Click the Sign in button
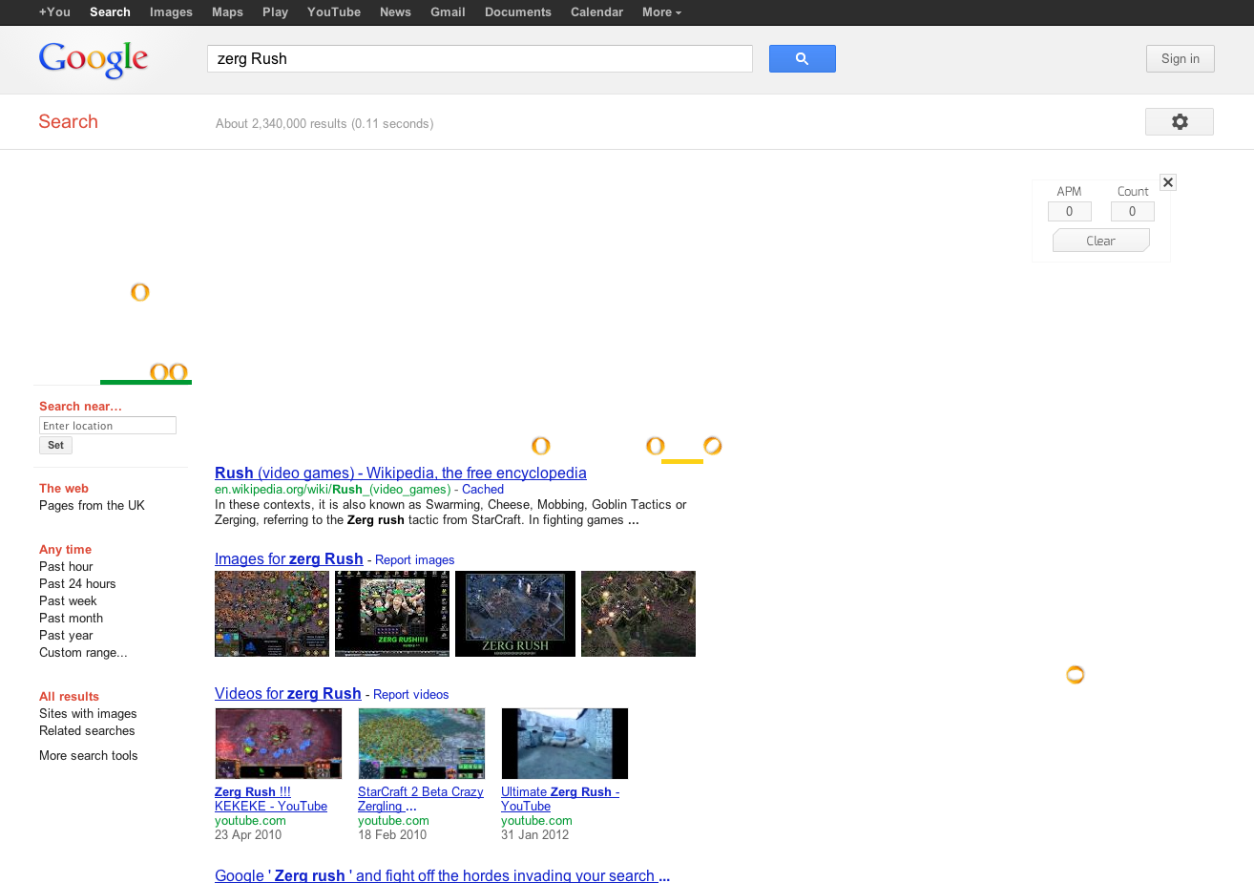Image resolution: width=1254 pixels, height=883 pixels. 1180,59
